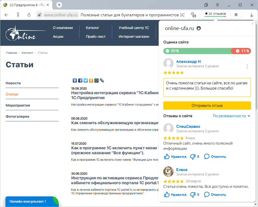Viewport: 258px width, 207px height.
Task: Like Елена's review thumbs up
Action: point(175,195)
